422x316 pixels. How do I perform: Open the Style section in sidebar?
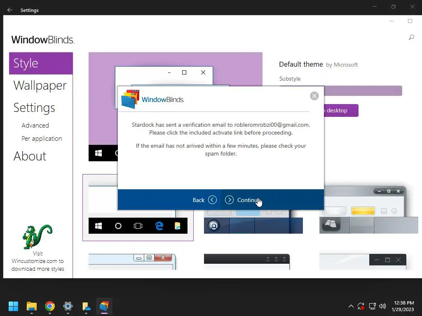(x=41, y=63)
